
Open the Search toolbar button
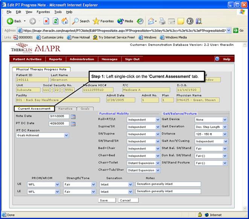click(81, 21)
